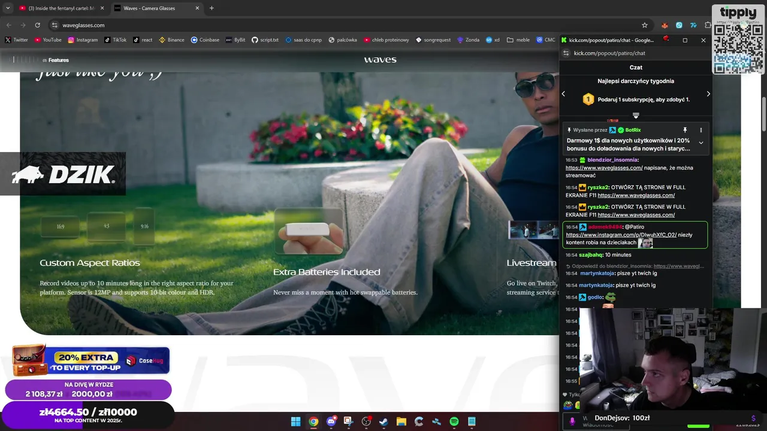Open the Zonda bookmark
The width and height of the screenshot is (767, 431).
tap(468, 40)
